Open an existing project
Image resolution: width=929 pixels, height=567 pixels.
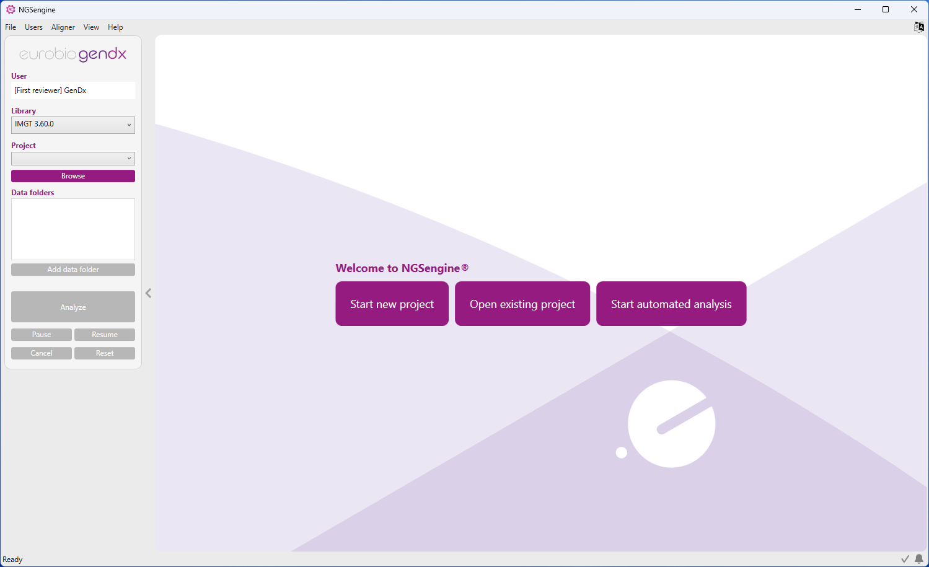tap(522, 304)
